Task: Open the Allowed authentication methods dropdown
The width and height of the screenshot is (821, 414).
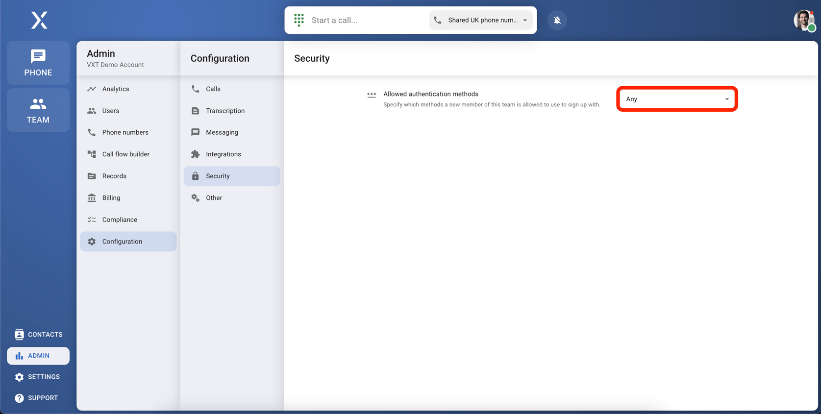Action: coord(677,99)
